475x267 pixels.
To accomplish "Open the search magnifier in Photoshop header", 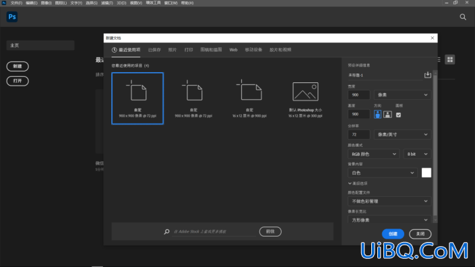I will [463, 17].
